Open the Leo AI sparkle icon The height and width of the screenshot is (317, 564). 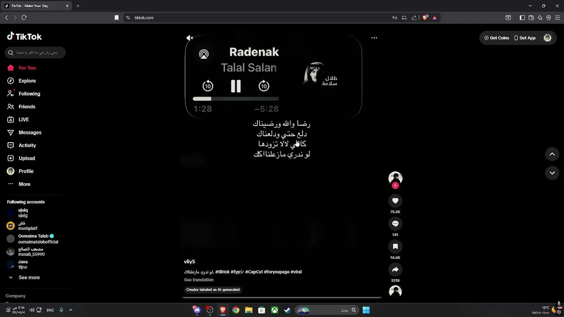[540, 18]
